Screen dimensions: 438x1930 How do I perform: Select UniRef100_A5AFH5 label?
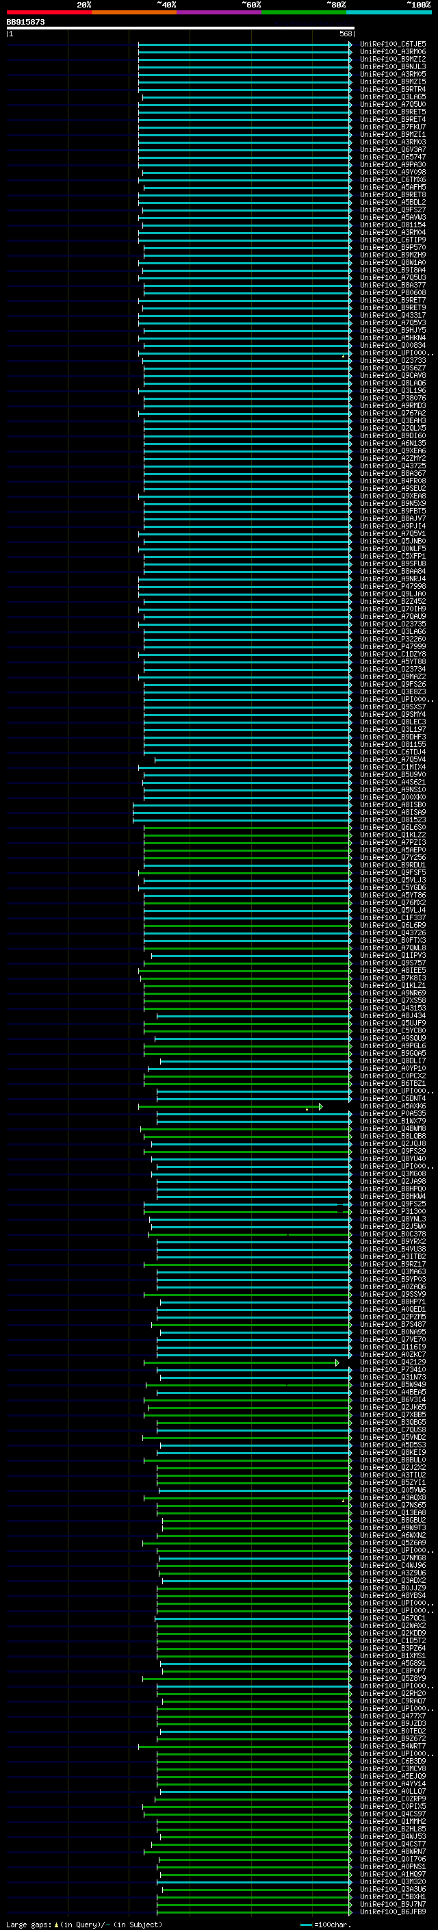pos(393,188)
